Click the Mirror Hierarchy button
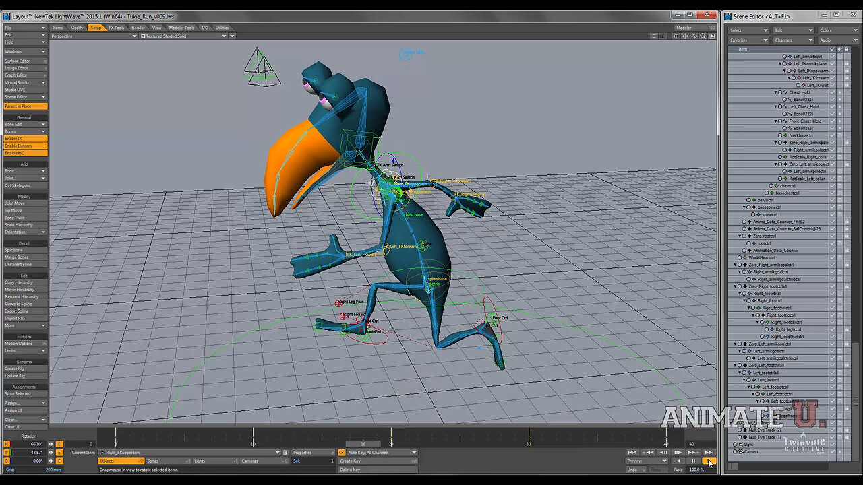 pos(25,290)
